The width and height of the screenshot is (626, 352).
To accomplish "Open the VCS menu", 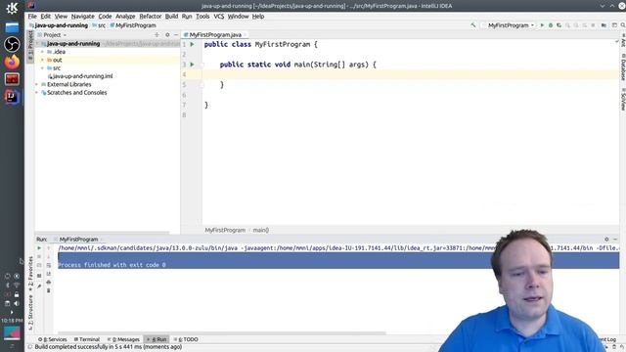I will tap(219, 17).
